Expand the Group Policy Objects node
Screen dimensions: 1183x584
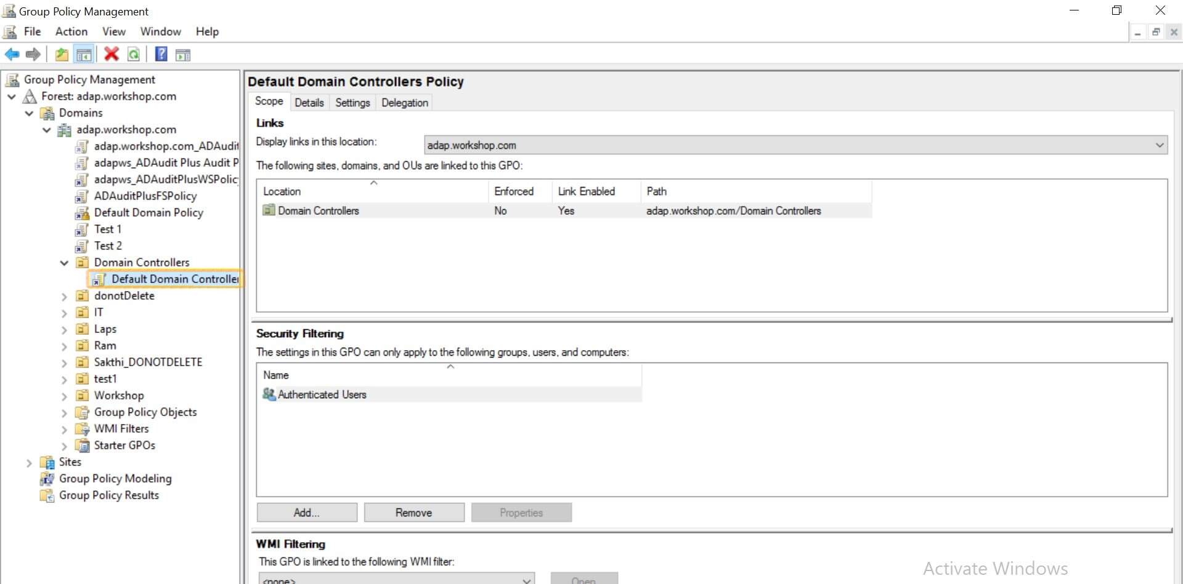pyautogui.click(x=64, y=413)
